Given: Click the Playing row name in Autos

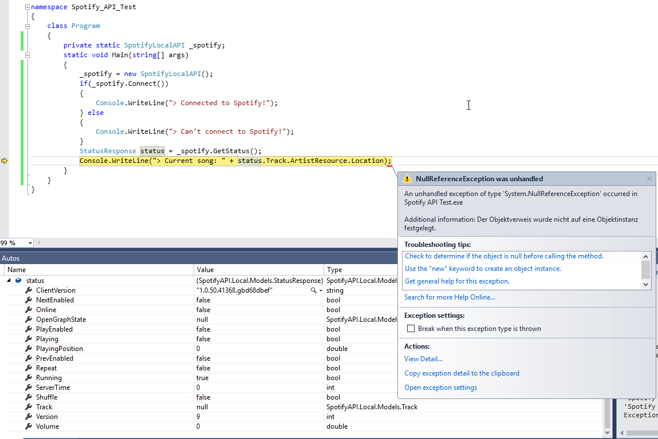Looking at the screenshot, I should 47,339.
